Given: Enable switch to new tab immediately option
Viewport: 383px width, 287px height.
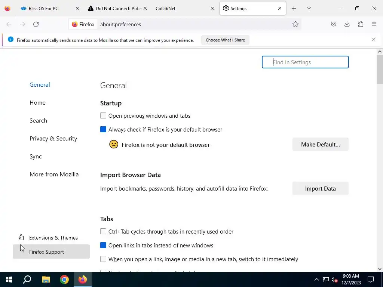Looking at the screenshot, I should [x=103, y=259].
